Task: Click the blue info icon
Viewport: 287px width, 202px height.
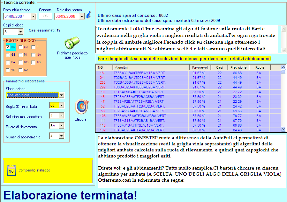Action: point(88,15)
